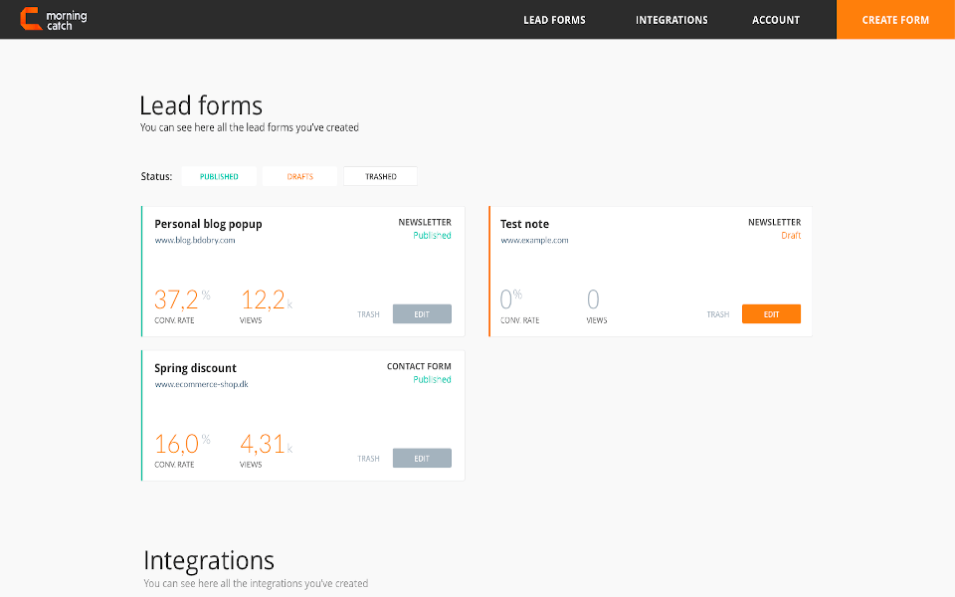Visit the www.blog.bdobry.com link
The height and width of the screenshot is (597, 955).
click(195, 240)
